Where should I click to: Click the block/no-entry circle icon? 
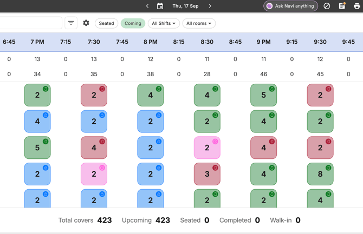click(x=327, y=6)
